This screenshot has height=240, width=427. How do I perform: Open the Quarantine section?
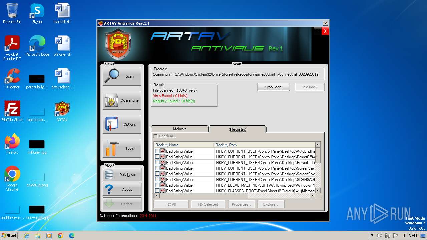coord(122,100)
